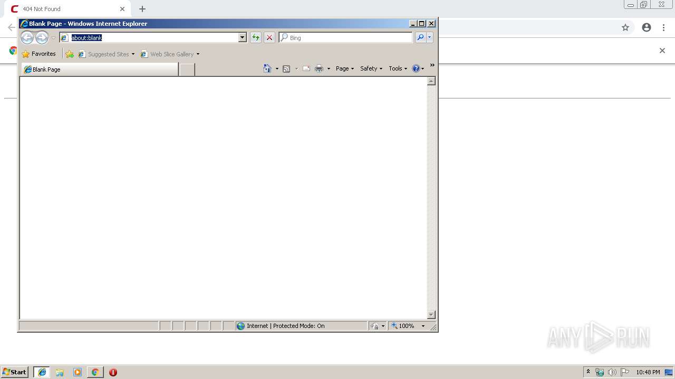The image size is (675, 379).
Task: Open a new tab in Internet Explorer
Action: (x=187, y=69)
